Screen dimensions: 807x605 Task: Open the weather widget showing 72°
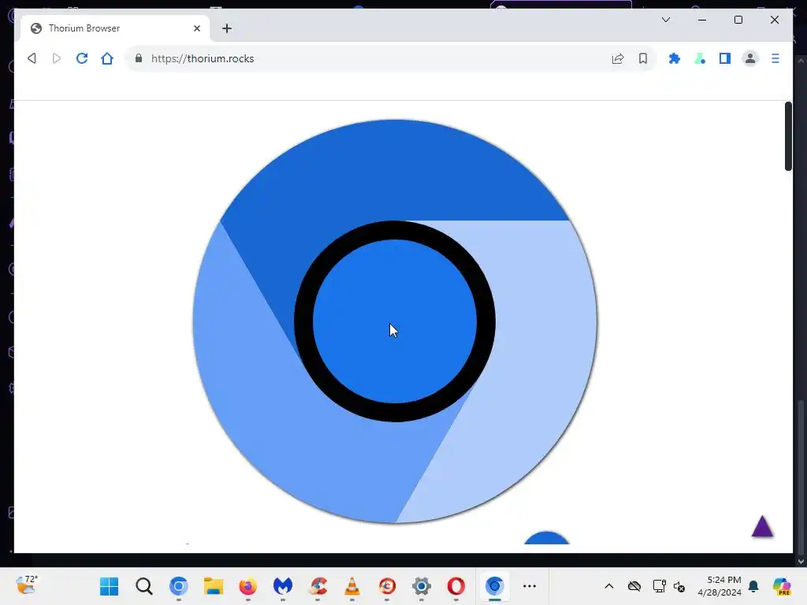pos(26,585)
